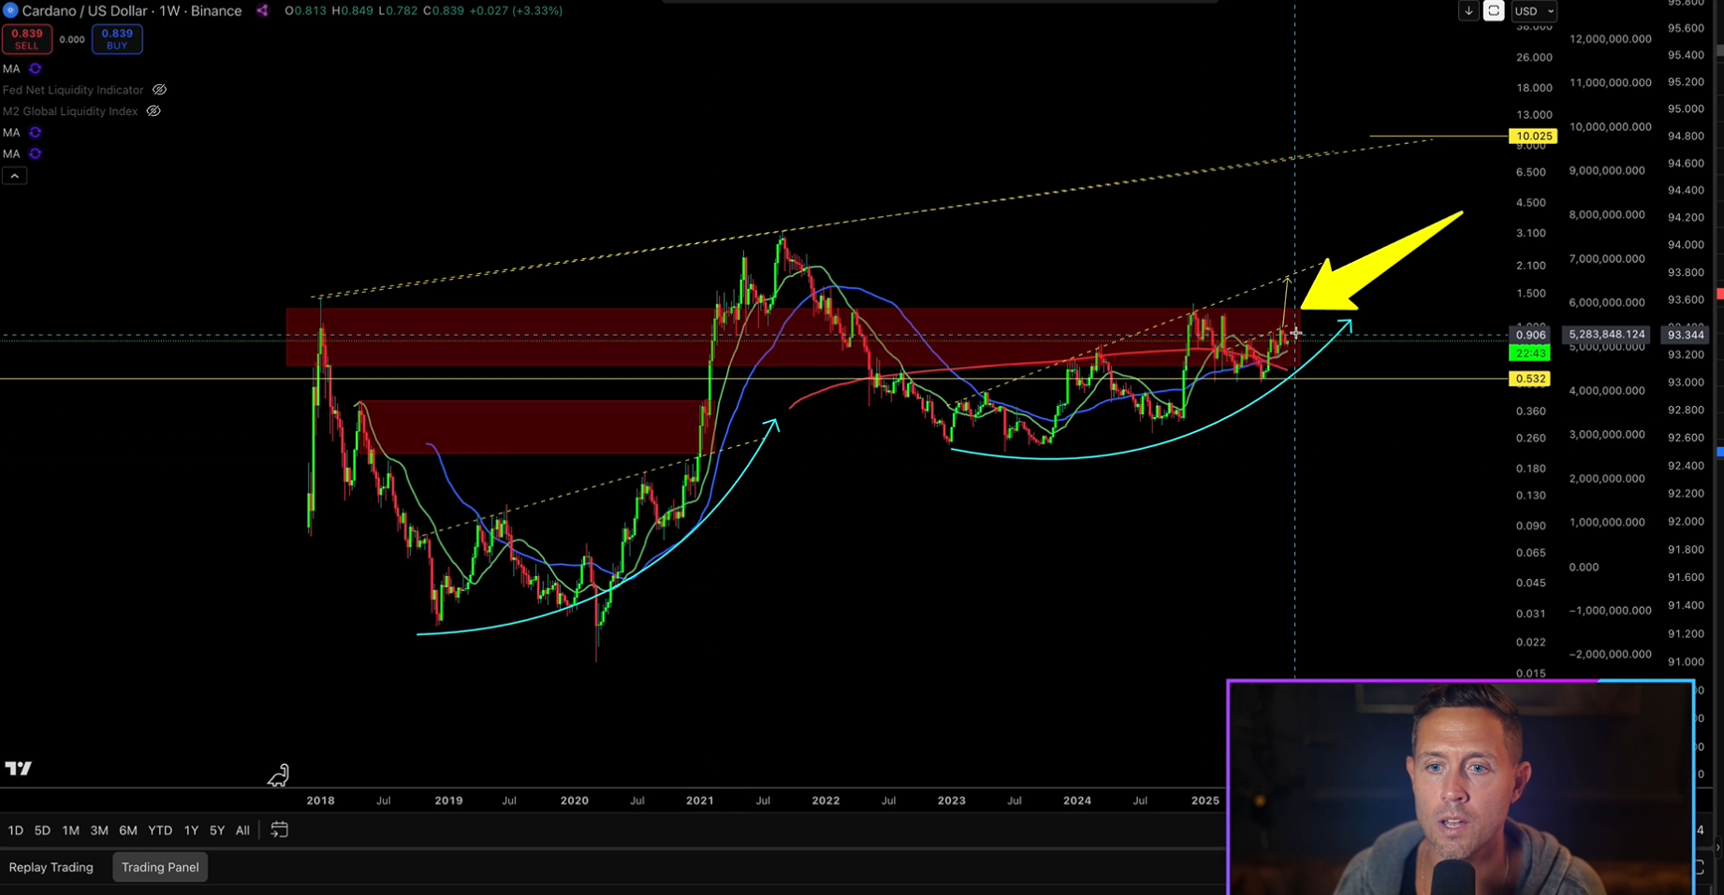Click the TradingView logo
1724x895 pixels.
coord(18,769)
